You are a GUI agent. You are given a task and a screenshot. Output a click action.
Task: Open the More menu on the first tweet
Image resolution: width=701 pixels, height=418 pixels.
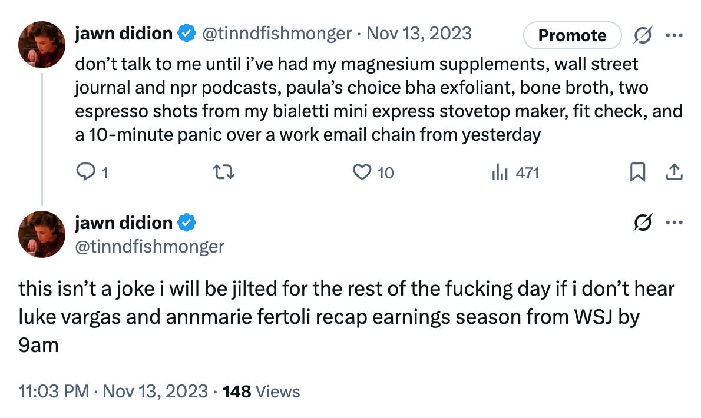673,35
